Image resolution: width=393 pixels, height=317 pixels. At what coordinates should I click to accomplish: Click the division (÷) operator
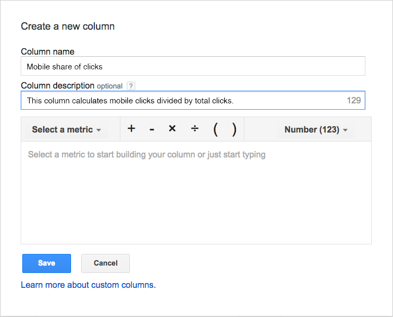(195, 129)
